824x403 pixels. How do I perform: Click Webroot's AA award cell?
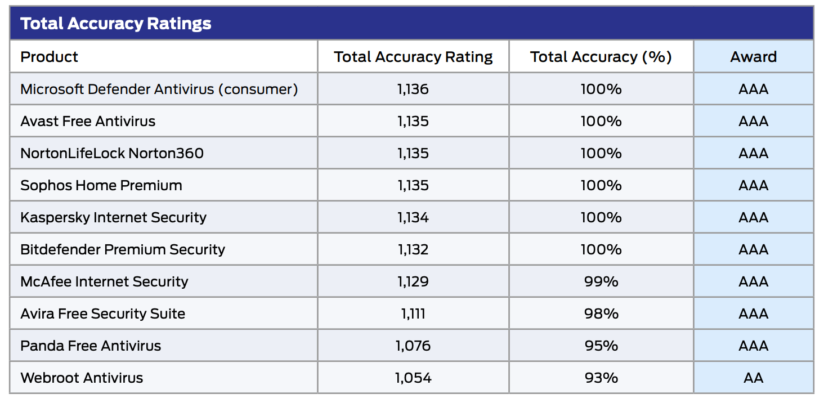[x=753, y=378]
